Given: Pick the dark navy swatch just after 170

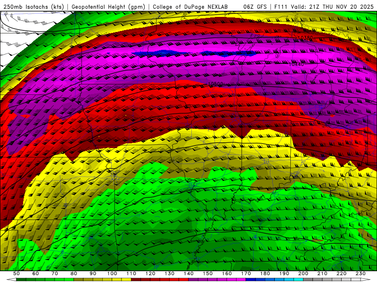Looking at the screenshot, I should click(251, 279).
